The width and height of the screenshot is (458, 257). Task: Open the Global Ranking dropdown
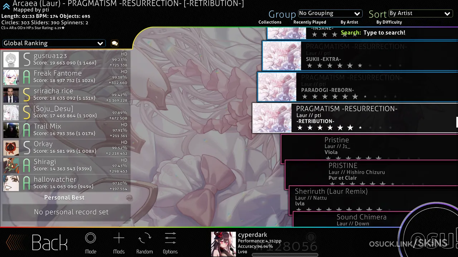pos(54,43)
